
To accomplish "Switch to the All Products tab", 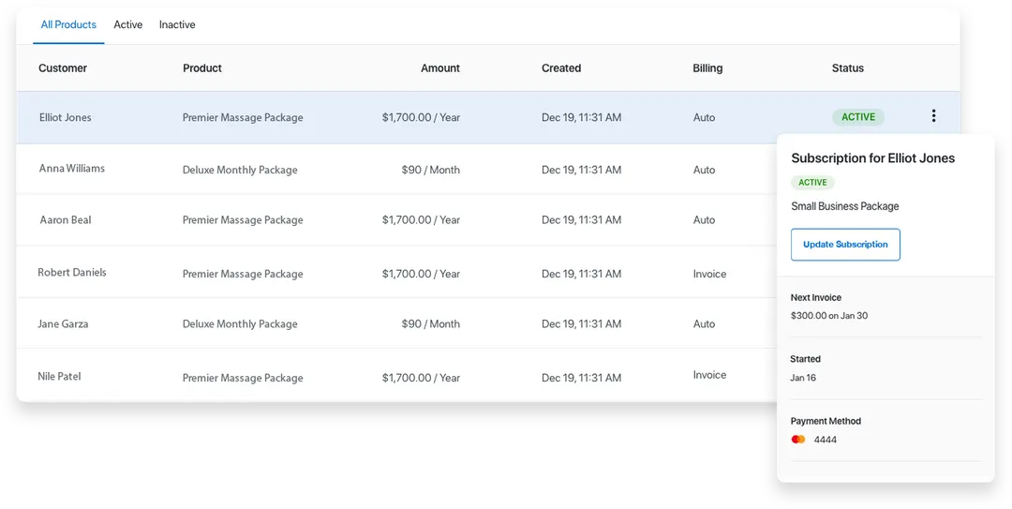I will click(x=68, y=25).
